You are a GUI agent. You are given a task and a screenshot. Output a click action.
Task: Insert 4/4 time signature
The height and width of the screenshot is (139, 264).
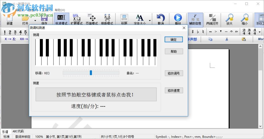tap(255, 32)
